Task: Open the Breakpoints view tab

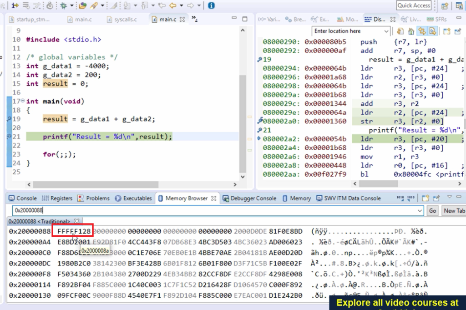Action: click(x=295, y=19)
